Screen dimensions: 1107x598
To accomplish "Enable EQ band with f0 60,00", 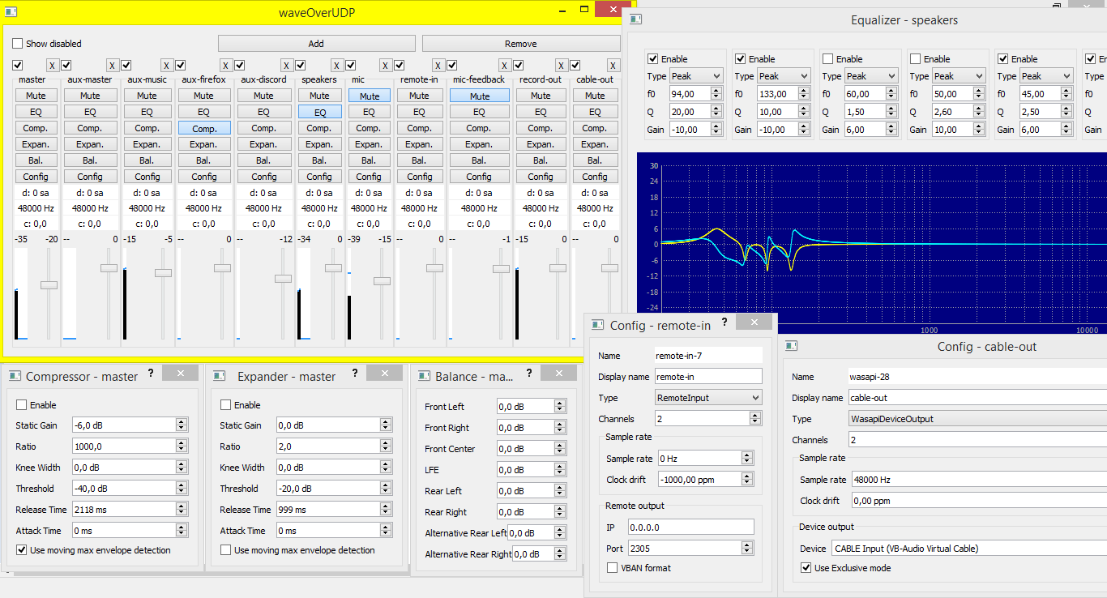I will tap(827, 59).
